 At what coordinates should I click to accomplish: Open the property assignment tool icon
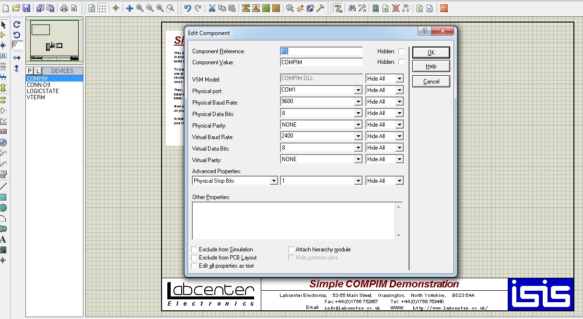362,8
